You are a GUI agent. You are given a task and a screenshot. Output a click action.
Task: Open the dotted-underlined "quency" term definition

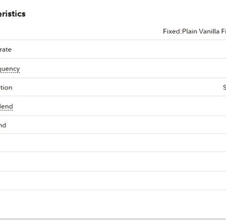(10, 69)
